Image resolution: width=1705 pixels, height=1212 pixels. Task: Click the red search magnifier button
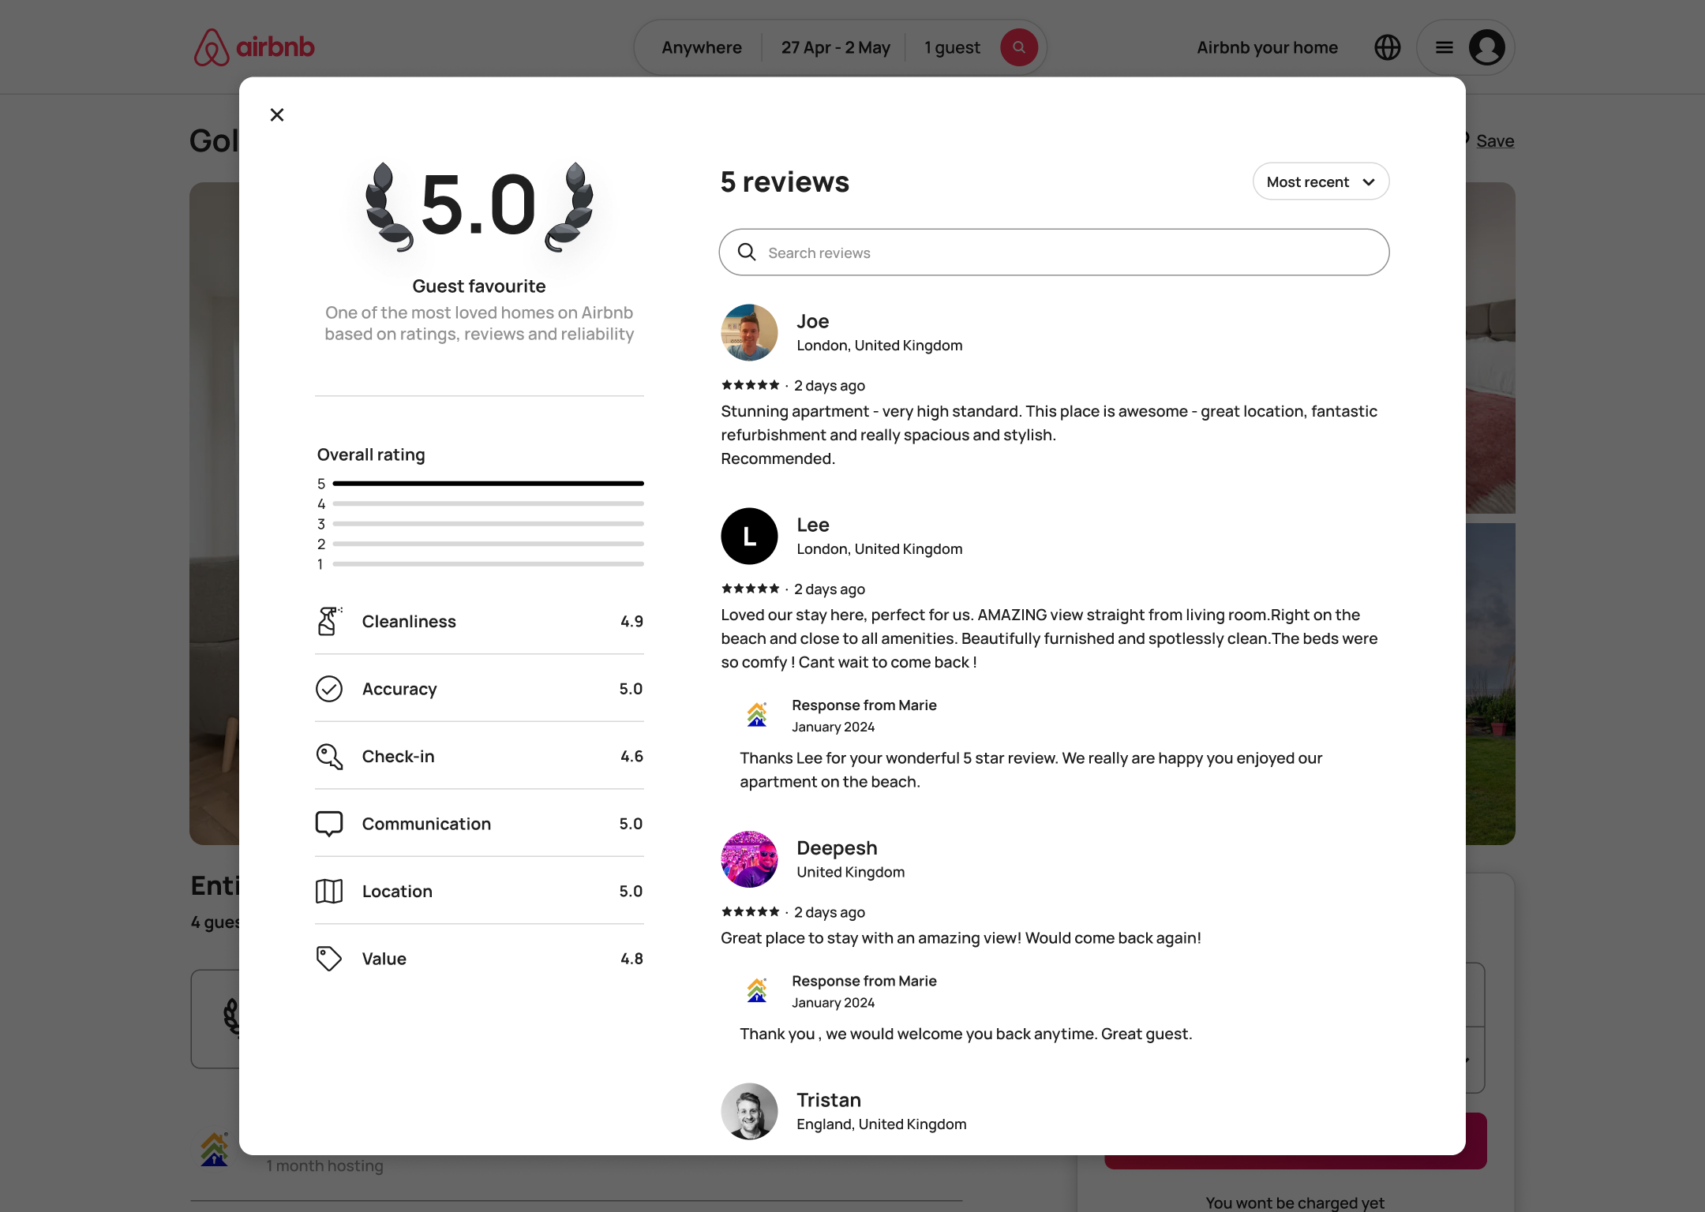(x=1019, y=47)
